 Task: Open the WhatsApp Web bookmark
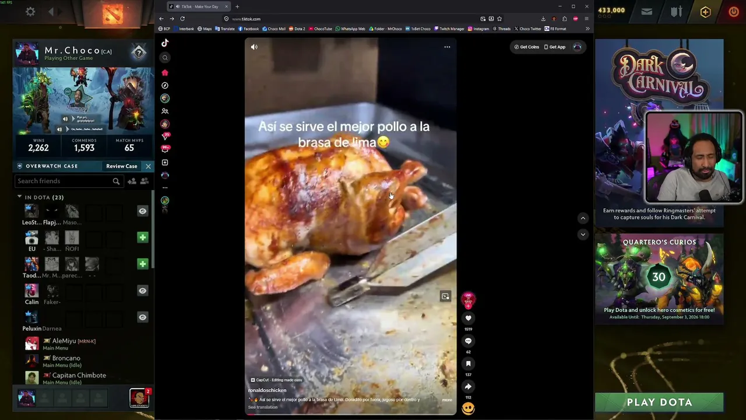coord(350,29)
